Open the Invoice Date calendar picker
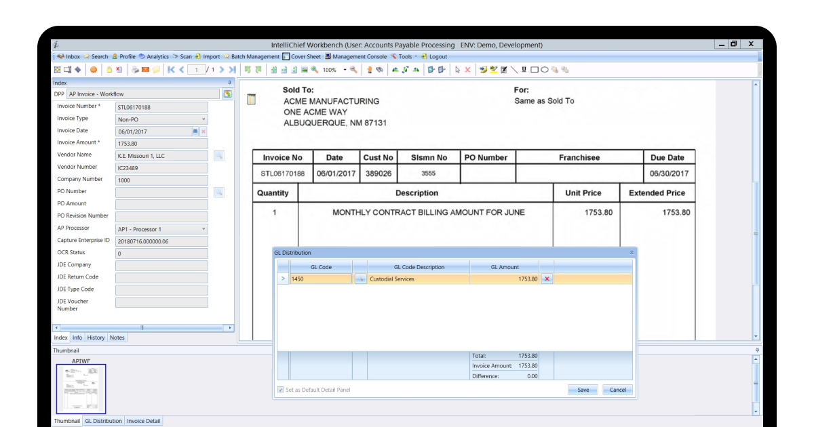 [x=195, y=131]
